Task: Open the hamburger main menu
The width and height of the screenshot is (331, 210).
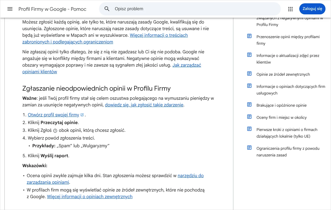Action: click(10, 9)
